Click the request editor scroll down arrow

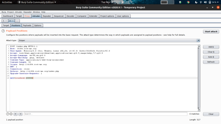[x=199, y=110]
